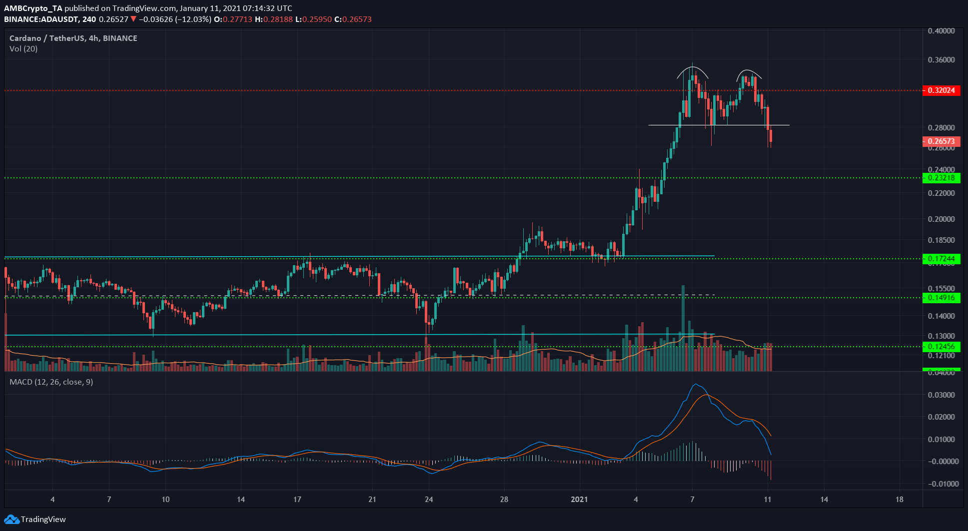Click date label 18 on time axis
This screenshot has height=531, width=968.
click(900, 499)
